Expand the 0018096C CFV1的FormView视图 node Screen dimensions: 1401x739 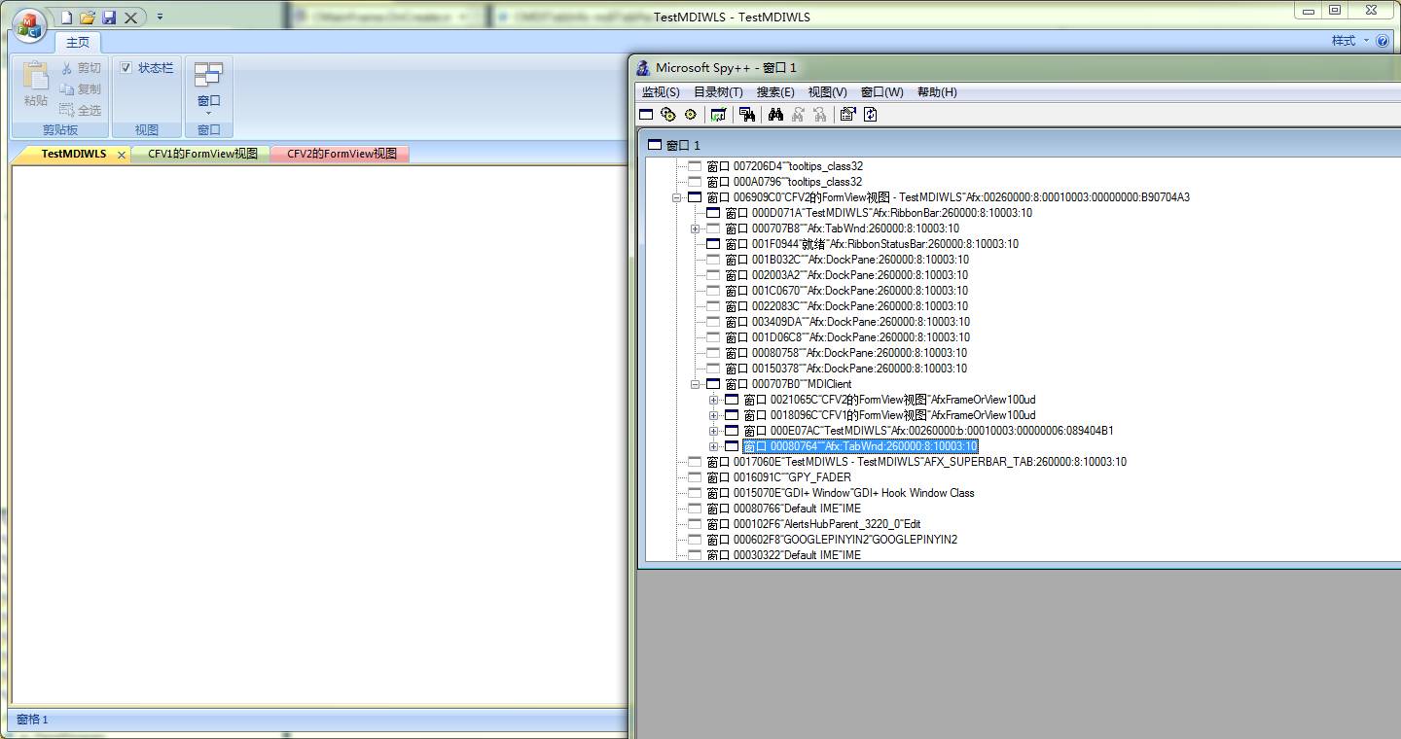(x=713, y=415)
